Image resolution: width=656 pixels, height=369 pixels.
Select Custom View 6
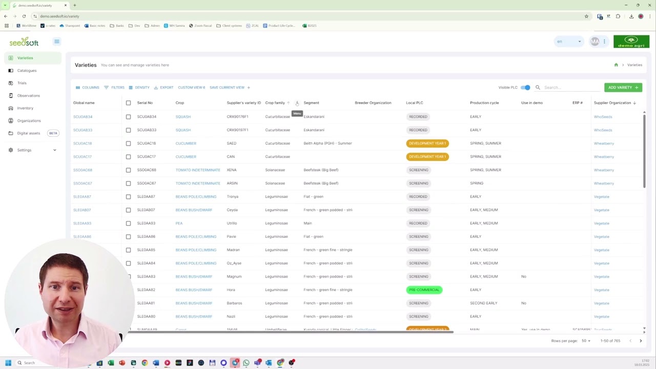[x=191, y=88]
